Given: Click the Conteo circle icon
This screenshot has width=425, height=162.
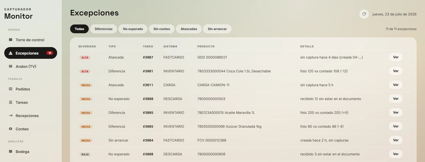Looking at the screenshot, I should 11,129.
